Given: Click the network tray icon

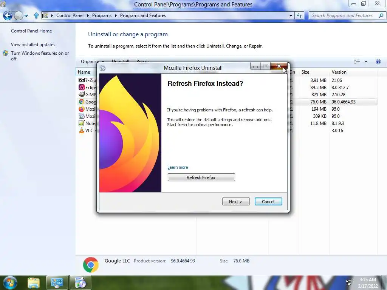Looking at the screenshot, I should tap(349, 282).
